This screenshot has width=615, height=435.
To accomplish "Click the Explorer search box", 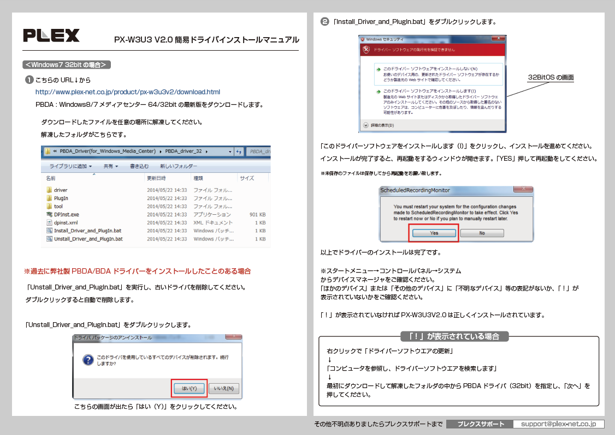I will click(259, 153).
